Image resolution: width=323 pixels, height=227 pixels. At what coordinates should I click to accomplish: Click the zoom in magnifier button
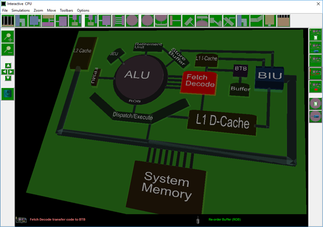[x=8, y=37]
